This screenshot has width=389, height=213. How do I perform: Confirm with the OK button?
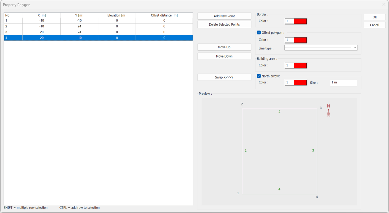pos(374,17)
